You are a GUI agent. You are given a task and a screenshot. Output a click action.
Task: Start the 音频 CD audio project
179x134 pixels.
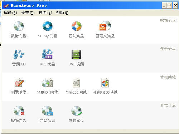tap(19, 54)
